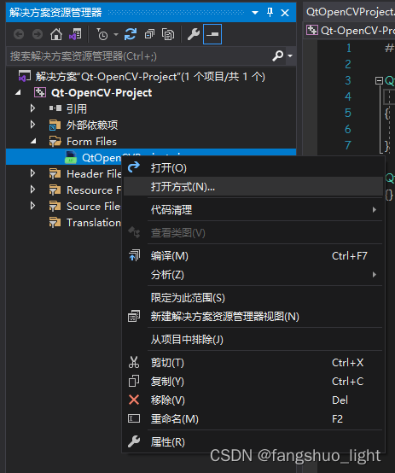The width and height of the screenshot is (395, 473).
Task: Close the Solution Explorer panel
Action: point(285,13)
